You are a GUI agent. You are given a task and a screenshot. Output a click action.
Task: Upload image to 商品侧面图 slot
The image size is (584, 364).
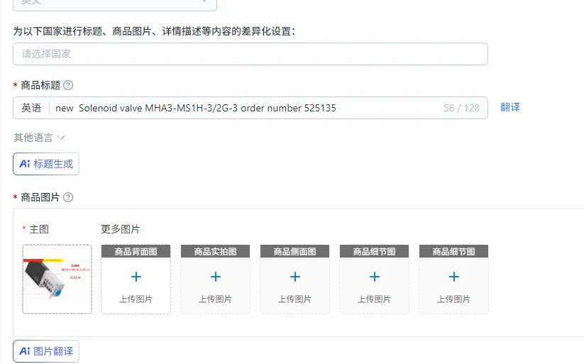(294, 280)
